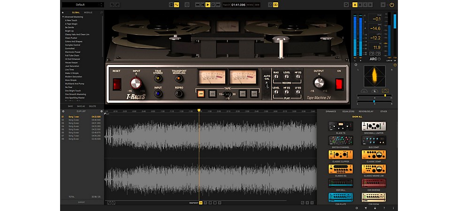Click the ARC power icon in meter panel
Image resolution: width=458 pixels, height=211 pixels.
click(x=379, y=59)
